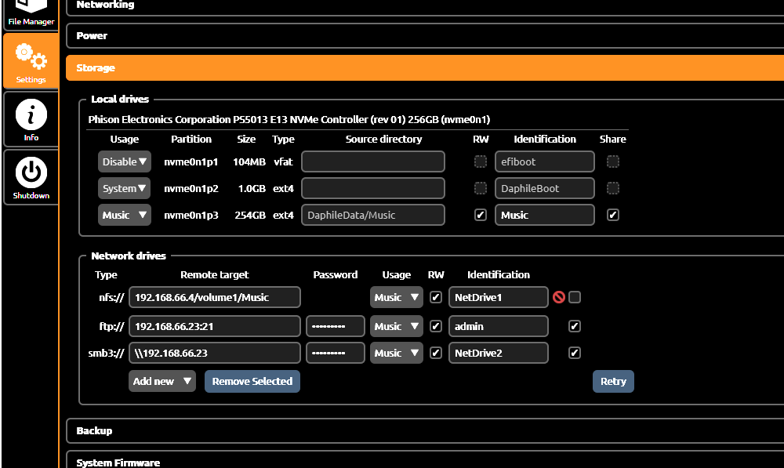Toggle selection checkbox for NetDrive2 drive
Viewport: 784px width, 468px height.
575,353
